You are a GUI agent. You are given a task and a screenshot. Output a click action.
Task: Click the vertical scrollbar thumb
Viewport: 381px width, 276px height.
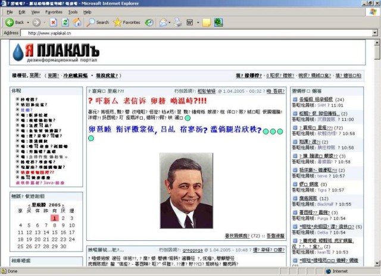[x=377, y=52]
